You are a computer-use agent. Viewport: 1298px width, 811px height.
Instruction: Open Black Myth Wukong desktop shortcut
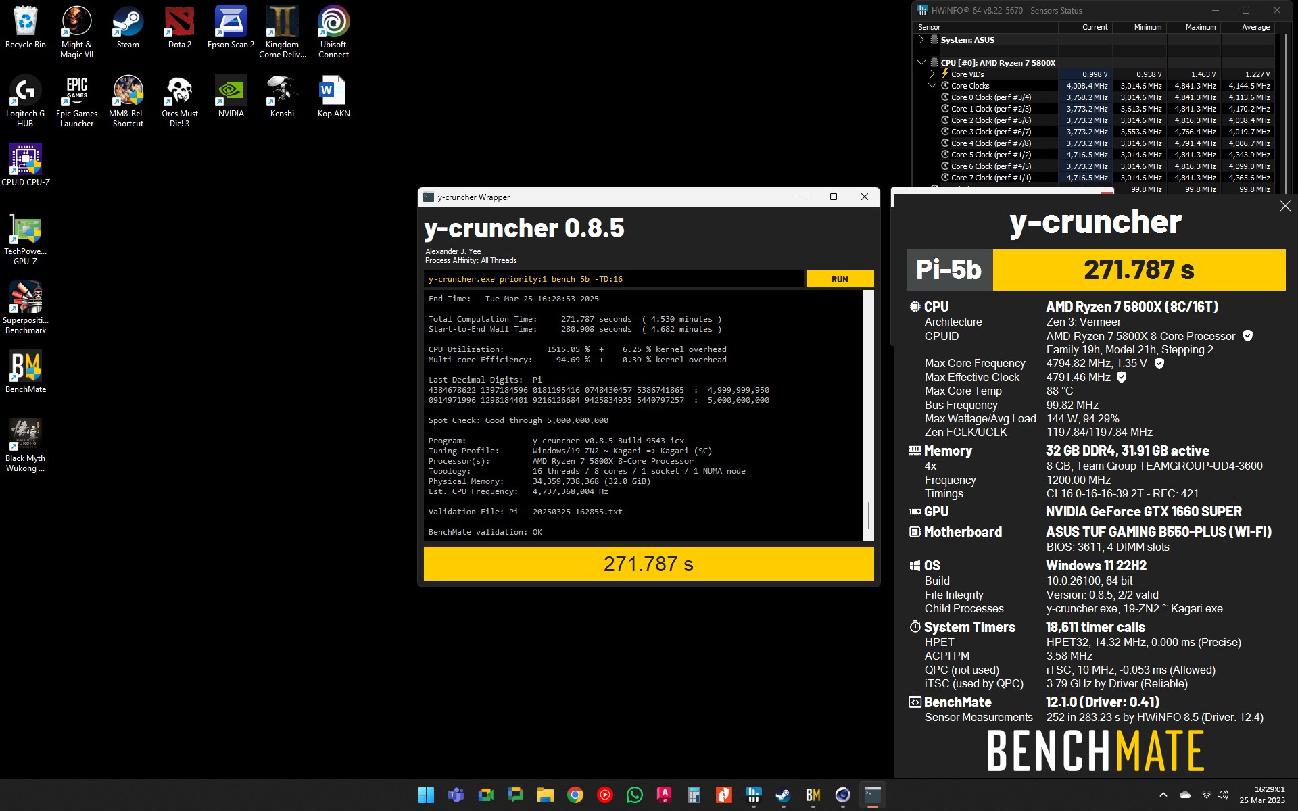click(x=26, y=446)
